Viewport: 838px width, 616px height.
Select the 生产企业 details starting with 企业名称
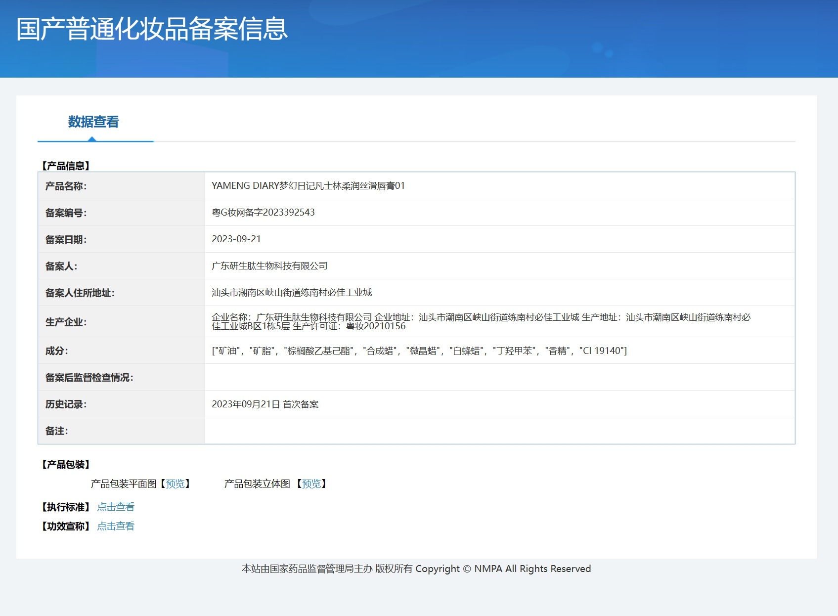[481, 321]
